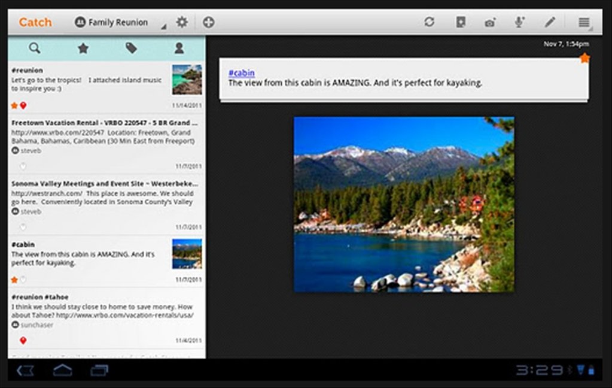Open the large lake photo attachment
The height and width of the screenshot is (388, 612).
click(404, 204)
